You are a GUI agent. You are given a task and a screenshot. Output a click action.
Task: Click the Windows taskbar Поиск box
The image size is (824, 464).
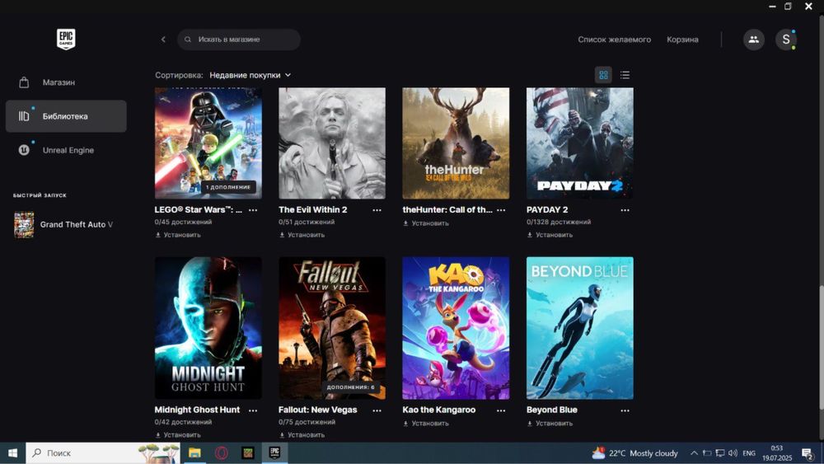pyautogui.click(x=103, y=453)
